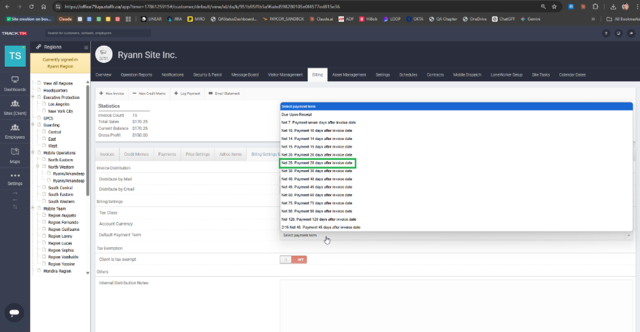Open the Calendar Dates tab

(x=572, y=75)
